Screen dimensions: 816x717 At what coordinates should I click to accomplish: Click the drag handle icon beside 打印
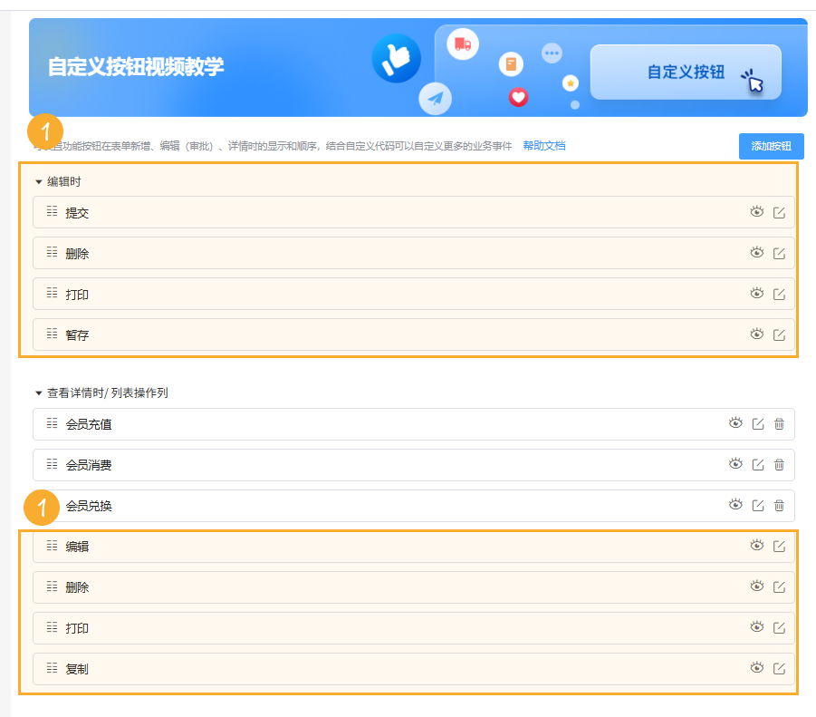pos(52,293)
